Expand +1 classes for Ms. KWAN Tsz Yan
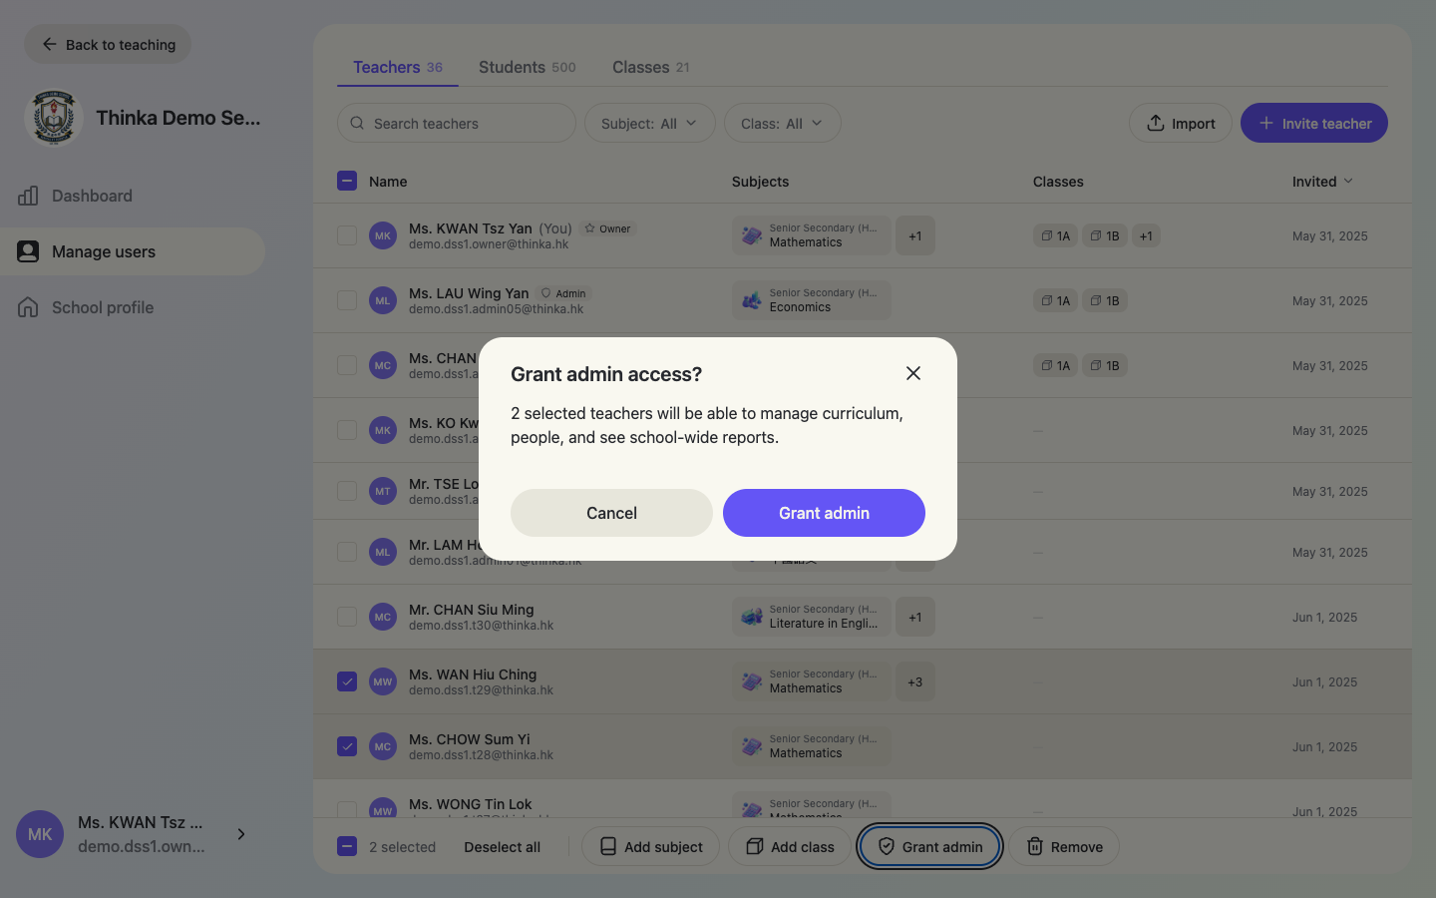The height and width of the screenshot is (898, 1436). pyautogui.click(x=1146, y=235)
